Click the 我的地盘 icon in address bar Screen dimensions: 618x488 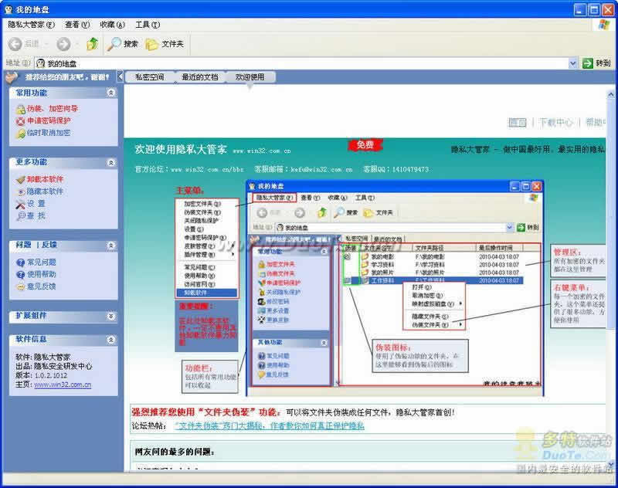(x=40, y=63)
